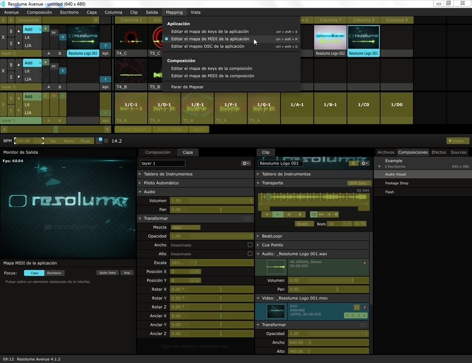Enable loop playback mode icon
Screen dimensions: 472x363
pyautogui.click(x=314, y=214)
